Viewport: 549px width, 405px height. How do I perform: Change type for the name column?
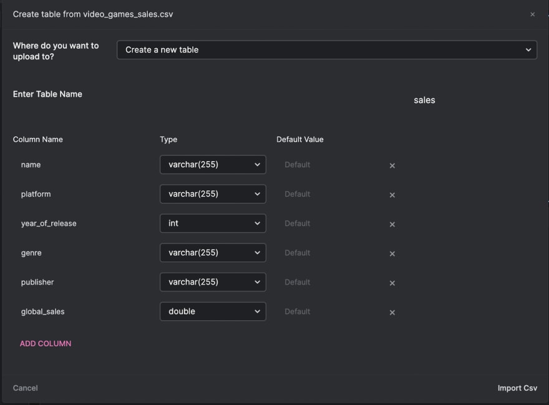213,165
